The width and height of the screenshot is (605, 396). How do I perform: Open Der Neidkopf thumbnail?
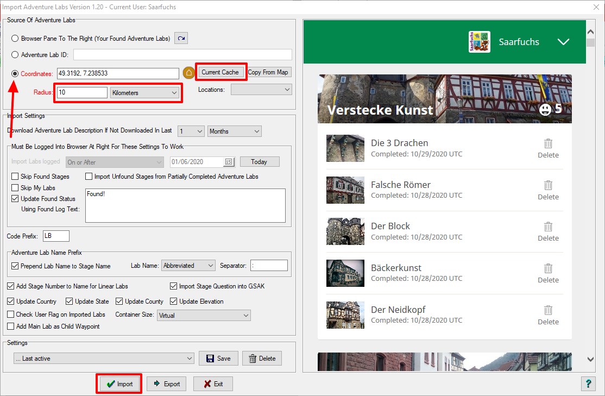(x=345, y=315)
